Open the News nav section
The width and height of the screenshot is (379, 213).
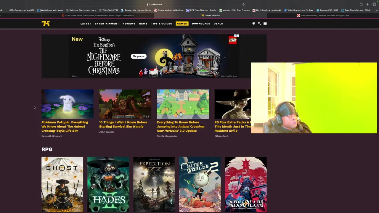(x=143, y=24)
